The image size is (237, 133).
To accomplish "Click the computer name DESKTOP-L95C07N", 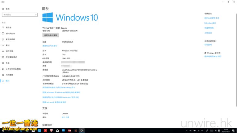I will tap(69, 31).
